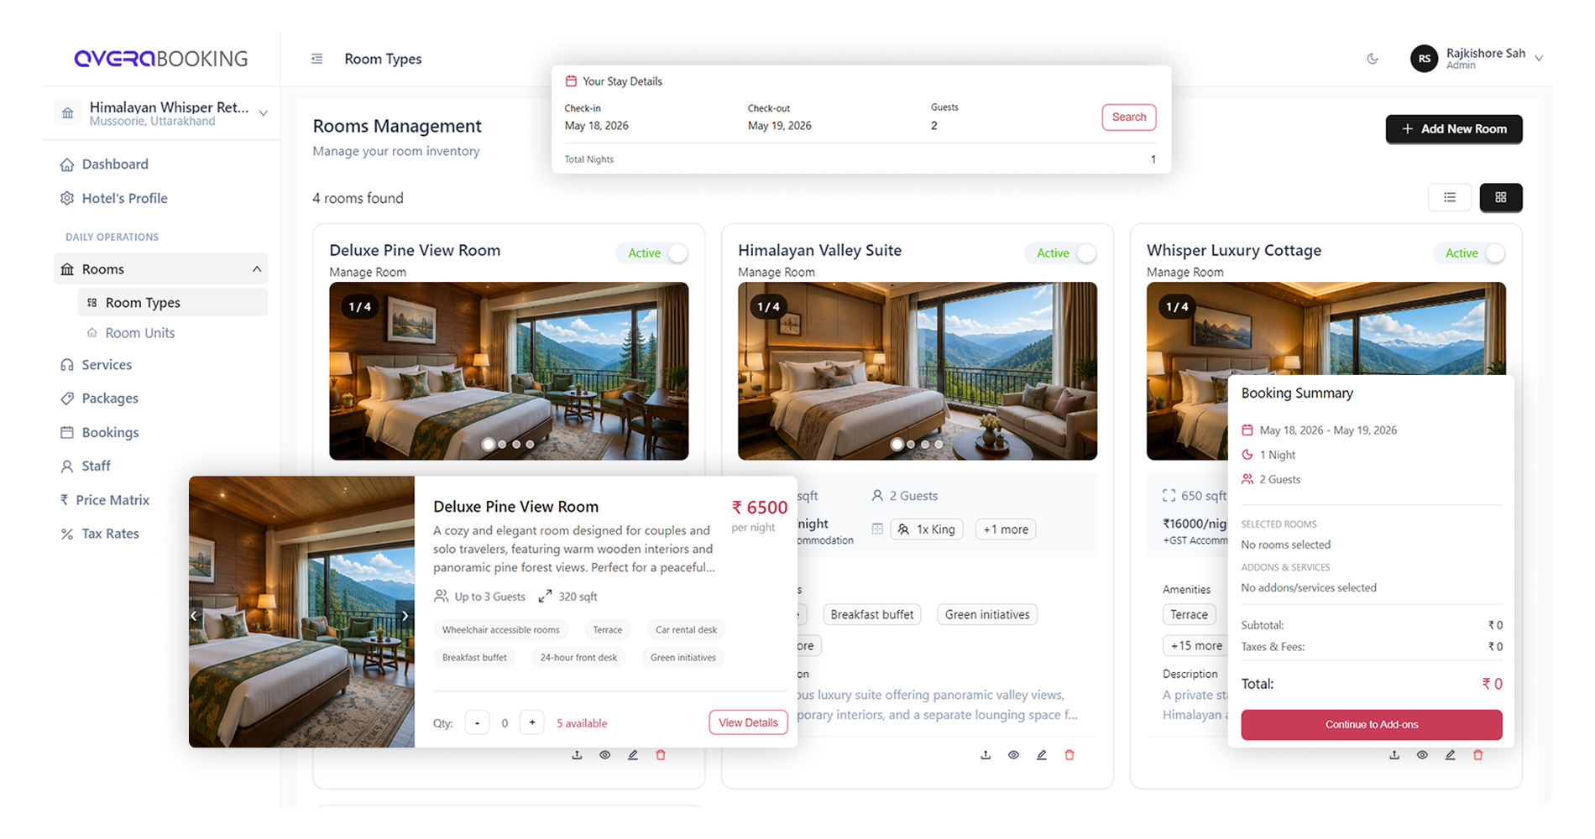The width and height of the screenshot is (1595, 839).
Task: Click the Add New Room button
Action: coord(1453,129)
